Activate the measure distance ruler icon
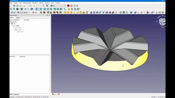Image resolution: width=175 pixels, height=98 pixels. (65, 9)
